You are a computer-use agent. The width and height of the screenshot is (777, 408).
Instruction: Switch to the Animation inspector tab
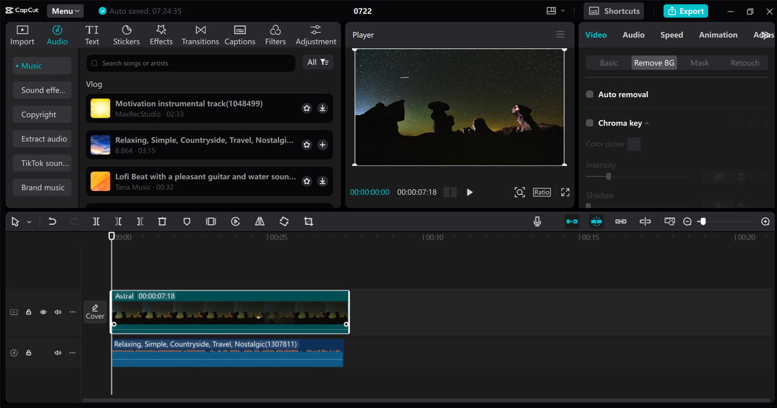tap(718, 35)
